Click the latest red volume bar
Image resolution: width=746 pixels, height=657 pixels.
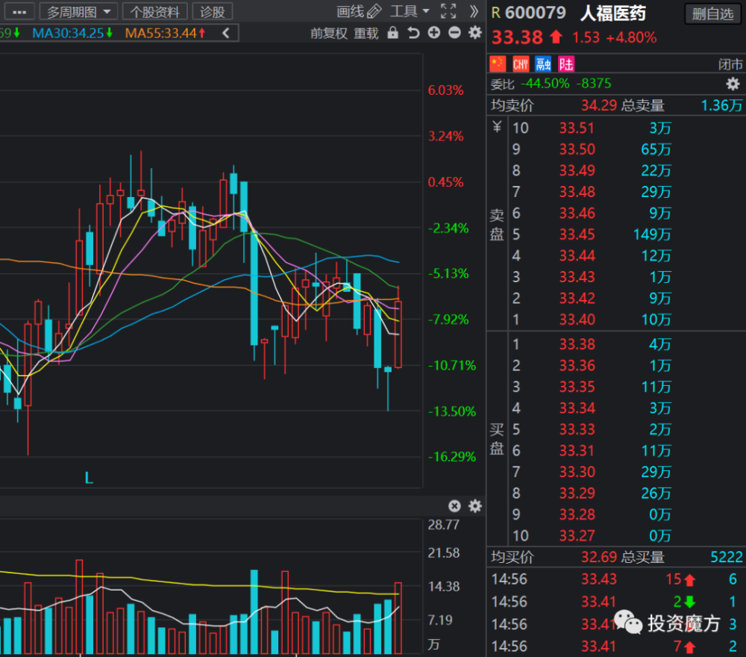(398, 617)
